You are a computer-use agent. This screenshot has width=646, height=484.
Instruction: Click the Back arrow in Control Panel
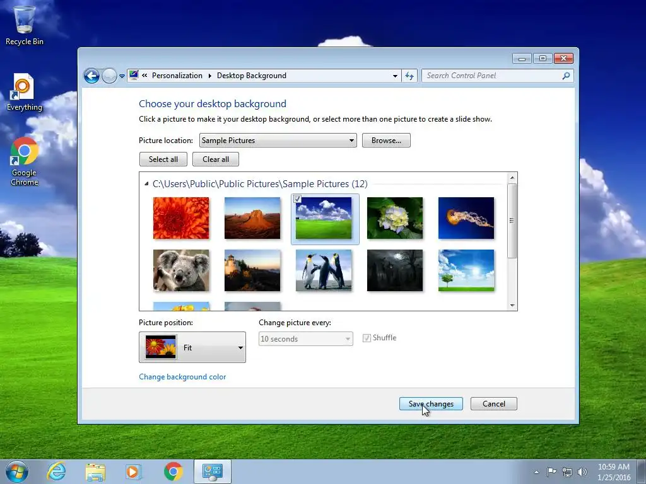91,76
